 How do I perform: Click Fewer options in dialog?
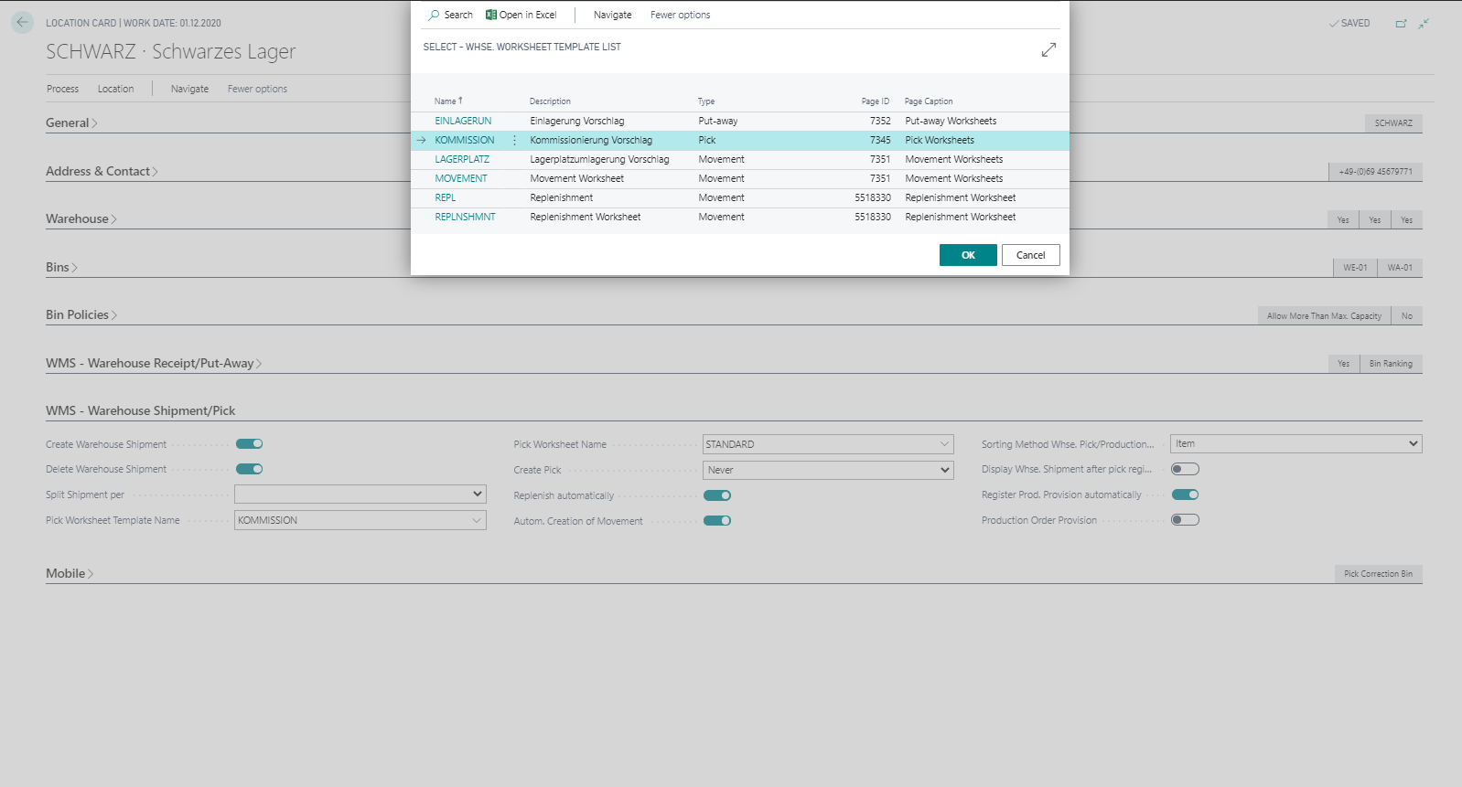coord(680,15)
